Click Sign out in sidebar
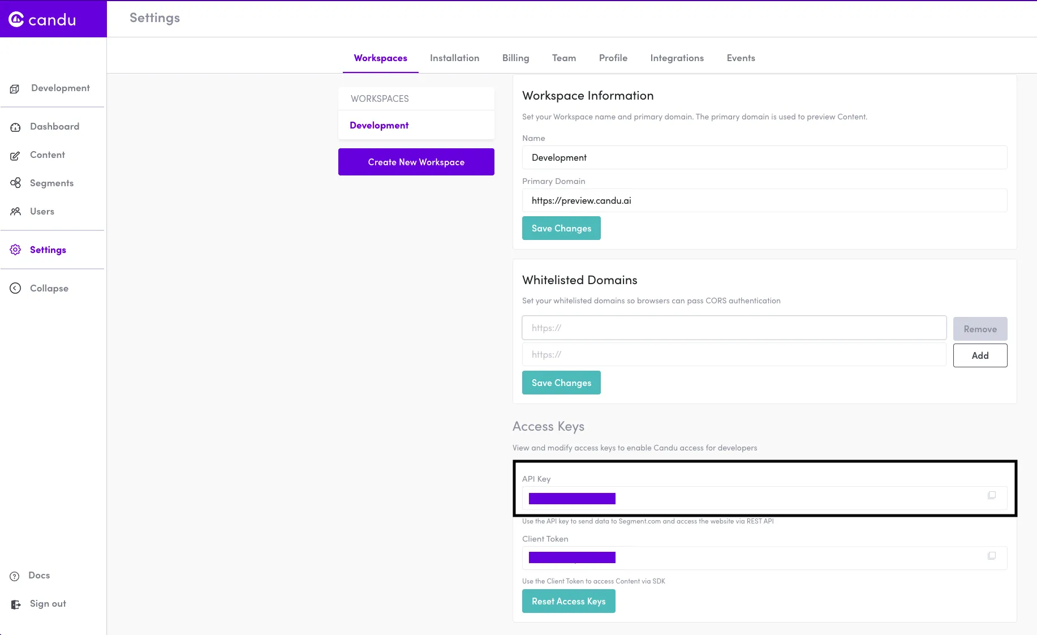This screenshot has height=635, width=1037. pyautogui.click(x=48, y=603)
